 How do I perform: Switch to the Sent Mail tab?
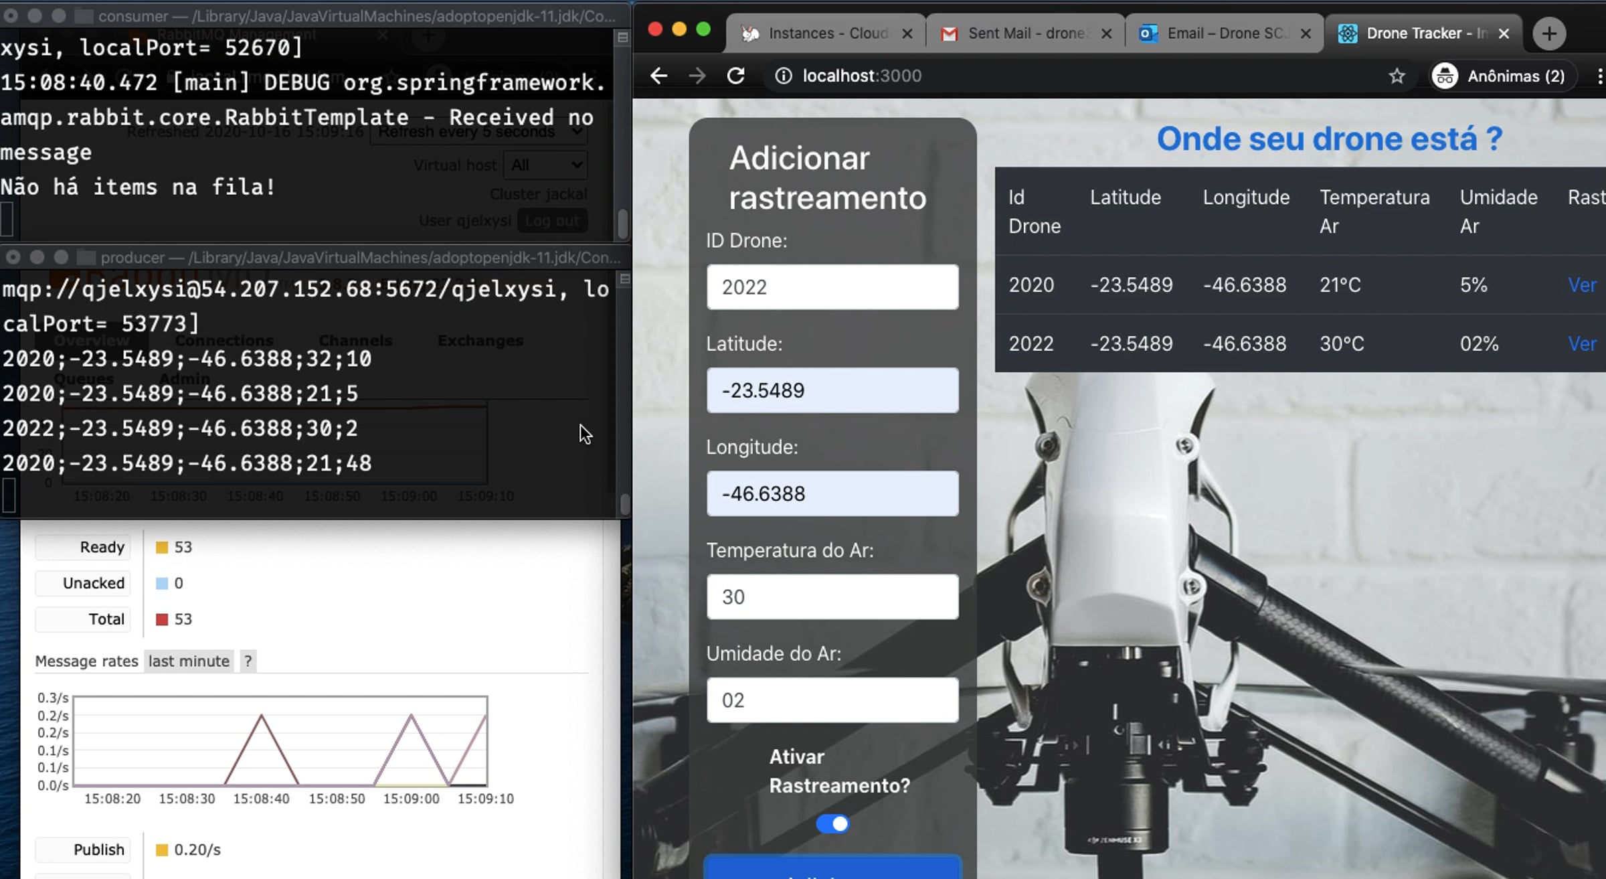point(1025,33)
